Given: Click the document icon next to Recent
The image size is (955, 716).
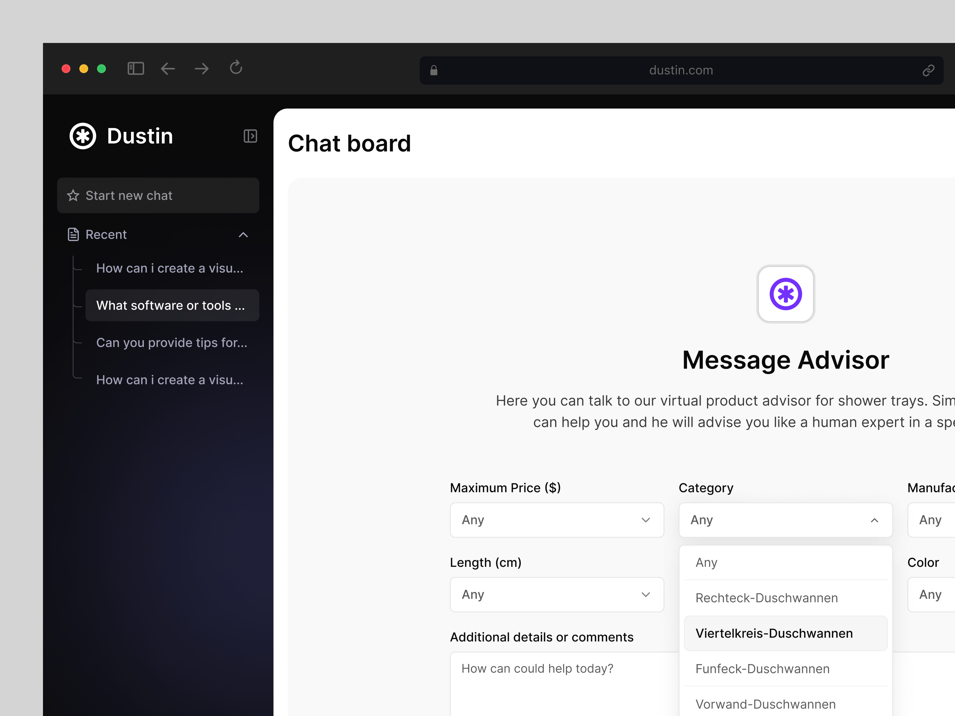Looking at the screenshot, I should [x=73, y=234].
